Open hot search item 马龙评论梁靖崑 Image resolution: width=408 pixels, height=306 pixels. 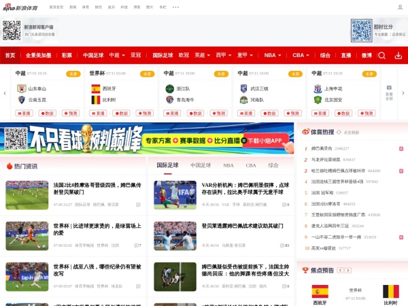coord(326,160)
